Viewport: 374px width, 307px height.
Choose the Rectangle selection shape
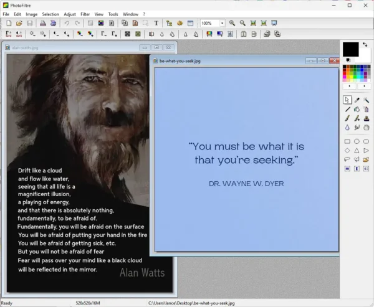[347, 141]
